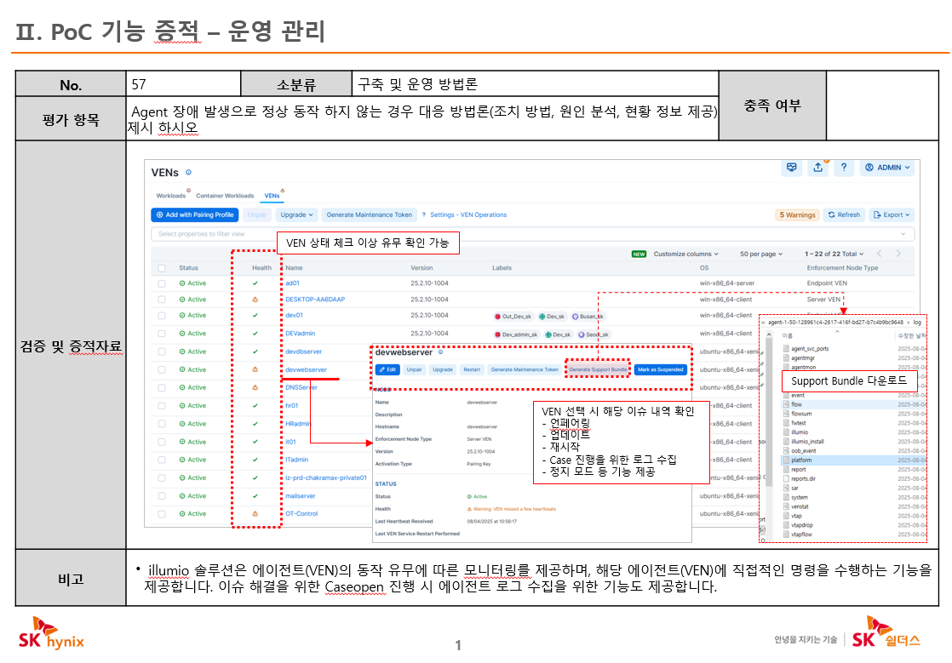Click Generate Maintenance Token in main toolbar
This screenshot has height=663, width=952.
(x=370, y=214)
